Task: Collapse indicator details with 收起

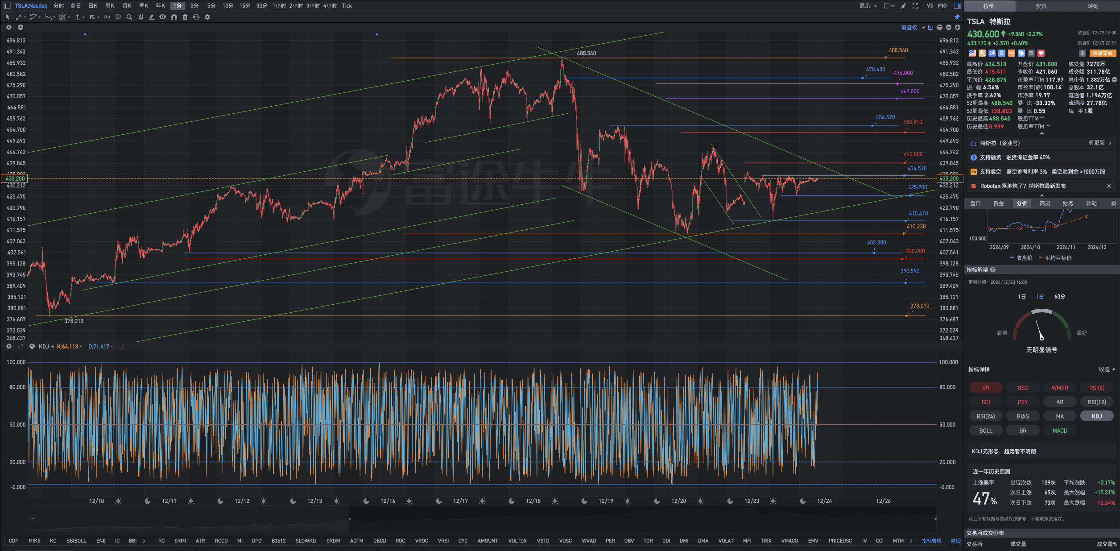Action: point(1107,369)
